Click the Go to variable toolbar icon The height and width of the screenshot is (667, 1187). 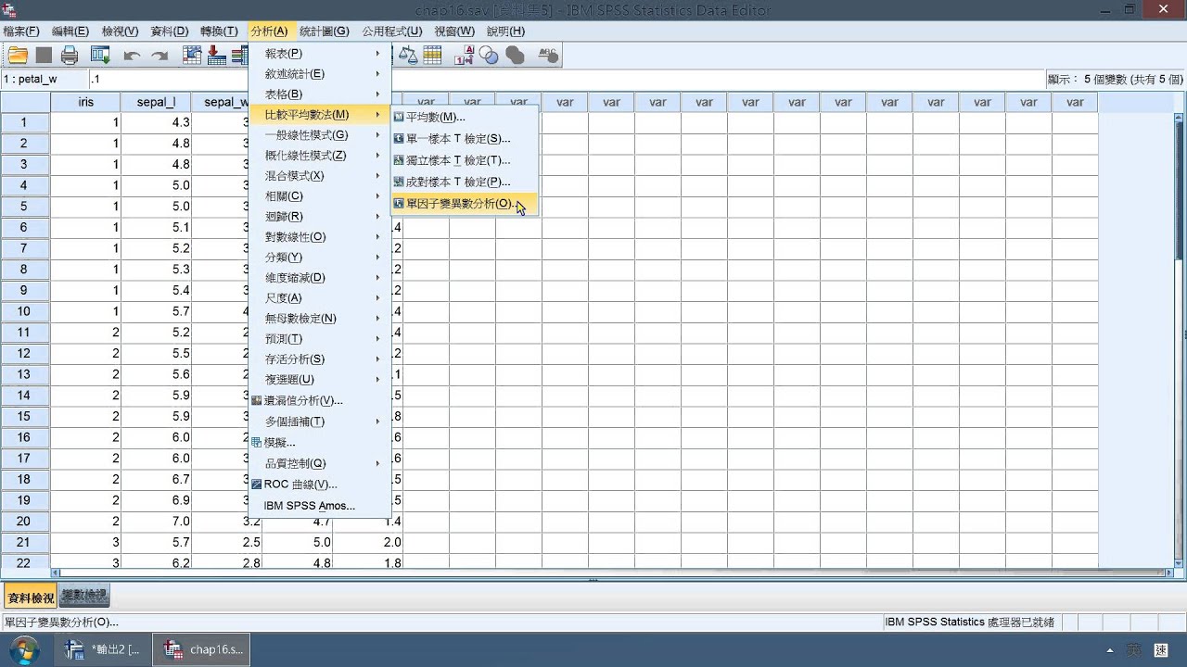point(217,56)
